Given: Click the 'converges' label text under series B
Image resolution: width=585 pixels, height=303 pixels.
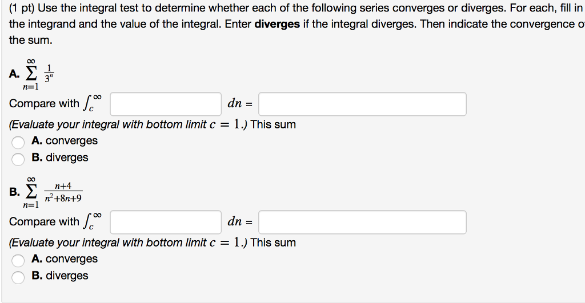Looking at the screenshot, I should pyautogui.click(x=71, y=259).
